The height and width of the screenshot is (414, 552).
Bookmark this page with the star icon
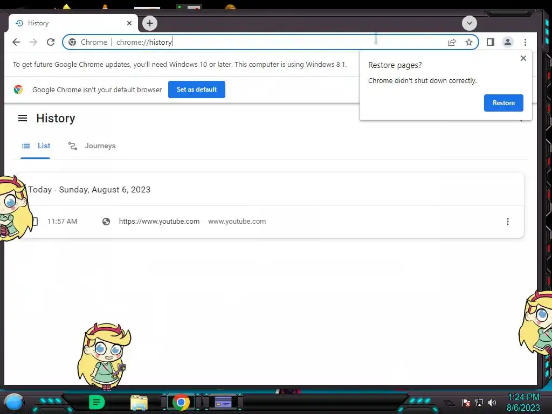(468, 42)
